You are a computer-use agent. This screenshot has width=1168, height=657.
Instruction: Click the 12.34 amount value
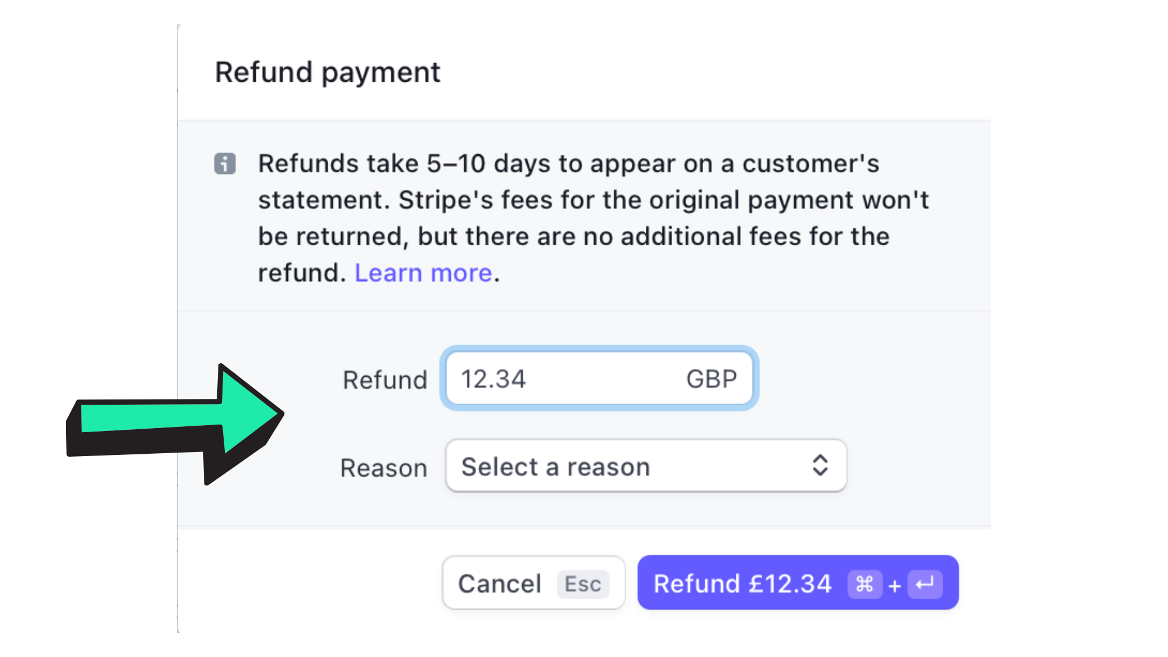[x=493, y=379]
